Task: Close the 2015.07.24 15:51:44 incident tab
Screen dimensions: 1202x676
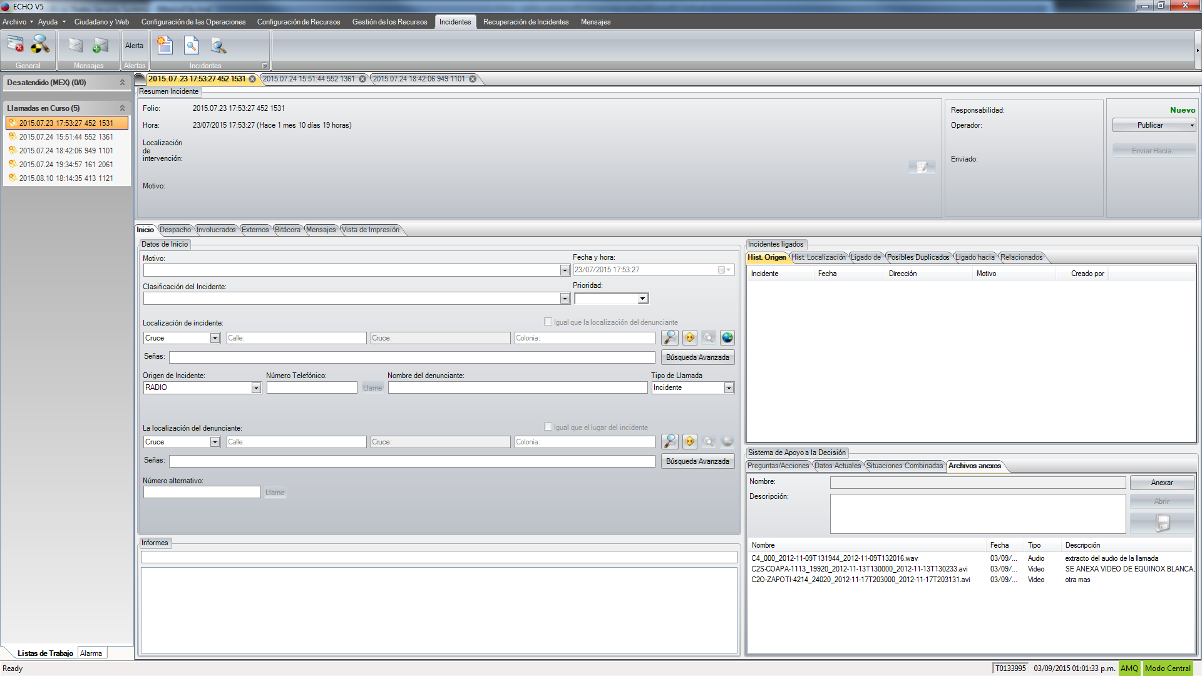Action: pos(362,79)
